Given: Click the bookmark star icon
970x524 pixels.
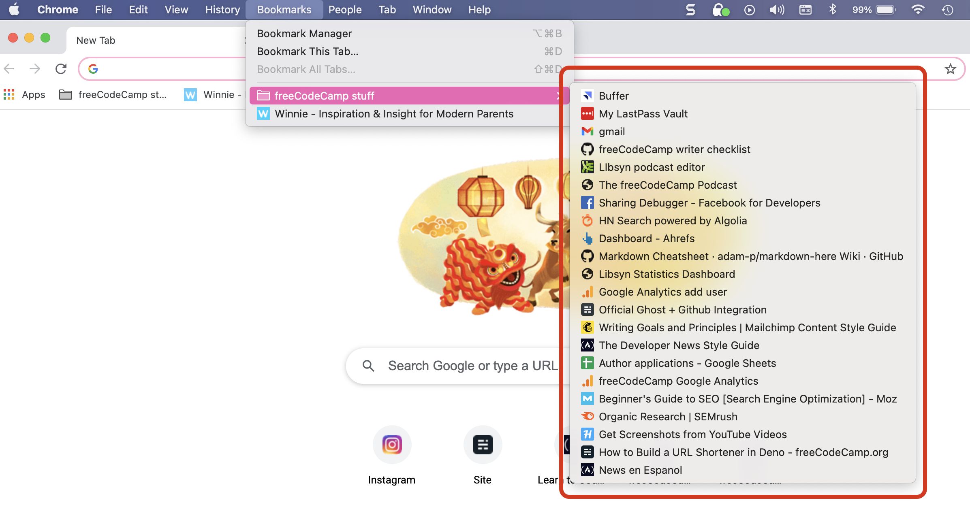Looking at the screenshot, I should [x=950, y=69].
